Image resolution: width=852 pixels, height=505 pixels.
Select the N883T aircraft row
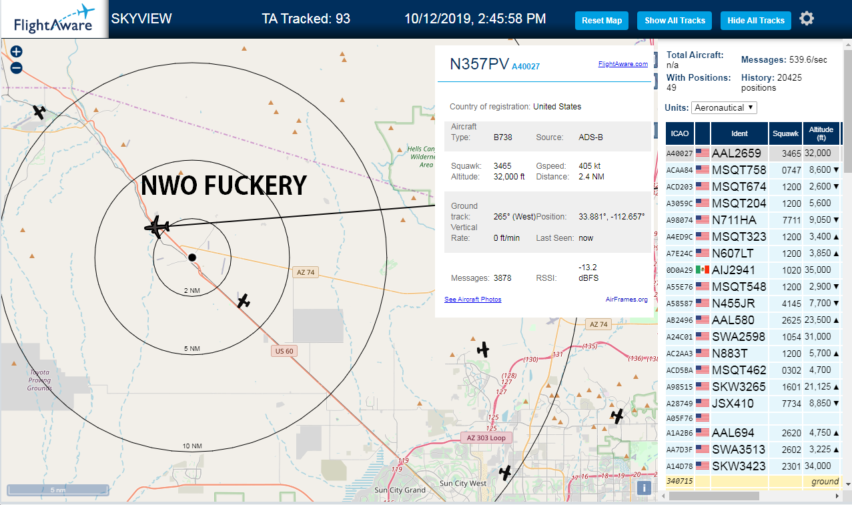(753, 354)
